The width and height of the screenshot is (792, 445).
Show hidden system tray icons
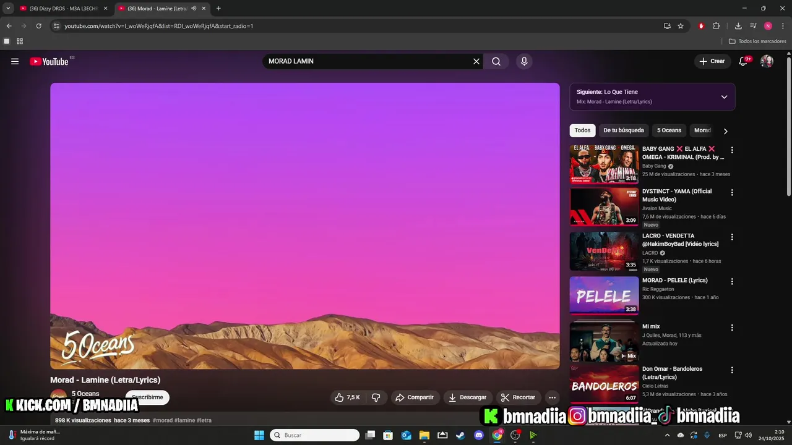667,435
